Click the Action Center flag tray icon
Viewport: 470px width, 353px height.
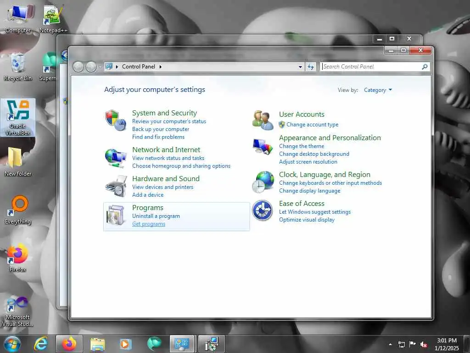point(413,344)
